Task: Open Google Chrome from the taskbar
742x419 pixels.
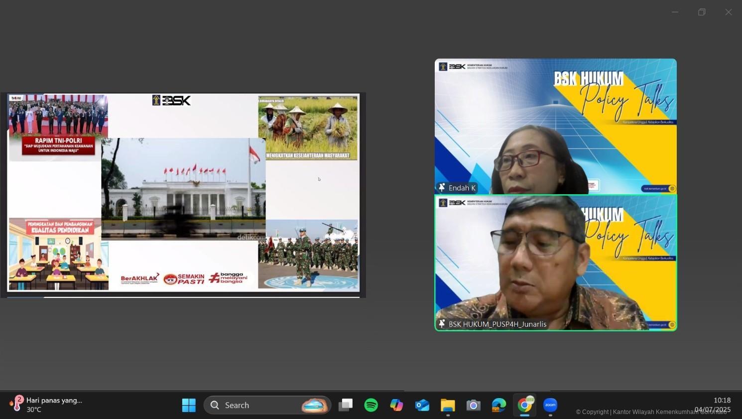Action: pyautogui.click(x=524, y=405)
